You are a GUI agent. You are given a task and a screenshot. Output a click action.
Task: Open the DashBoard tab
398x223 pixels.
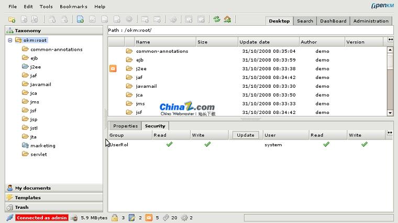tap(333, 21)
